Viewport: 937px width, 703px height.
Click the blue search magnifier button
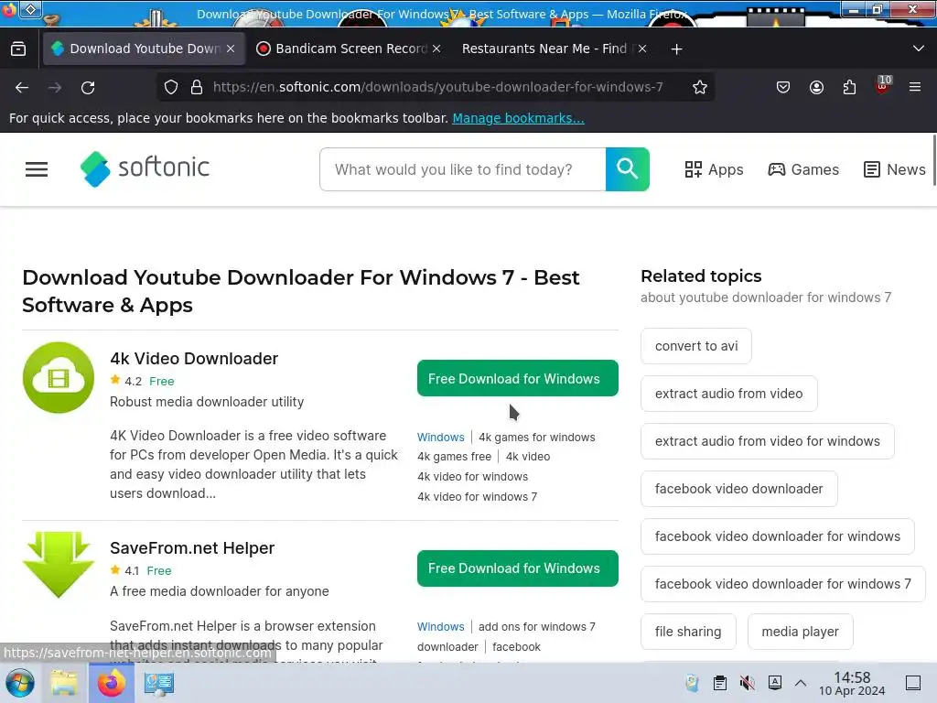tap(627, 169)
